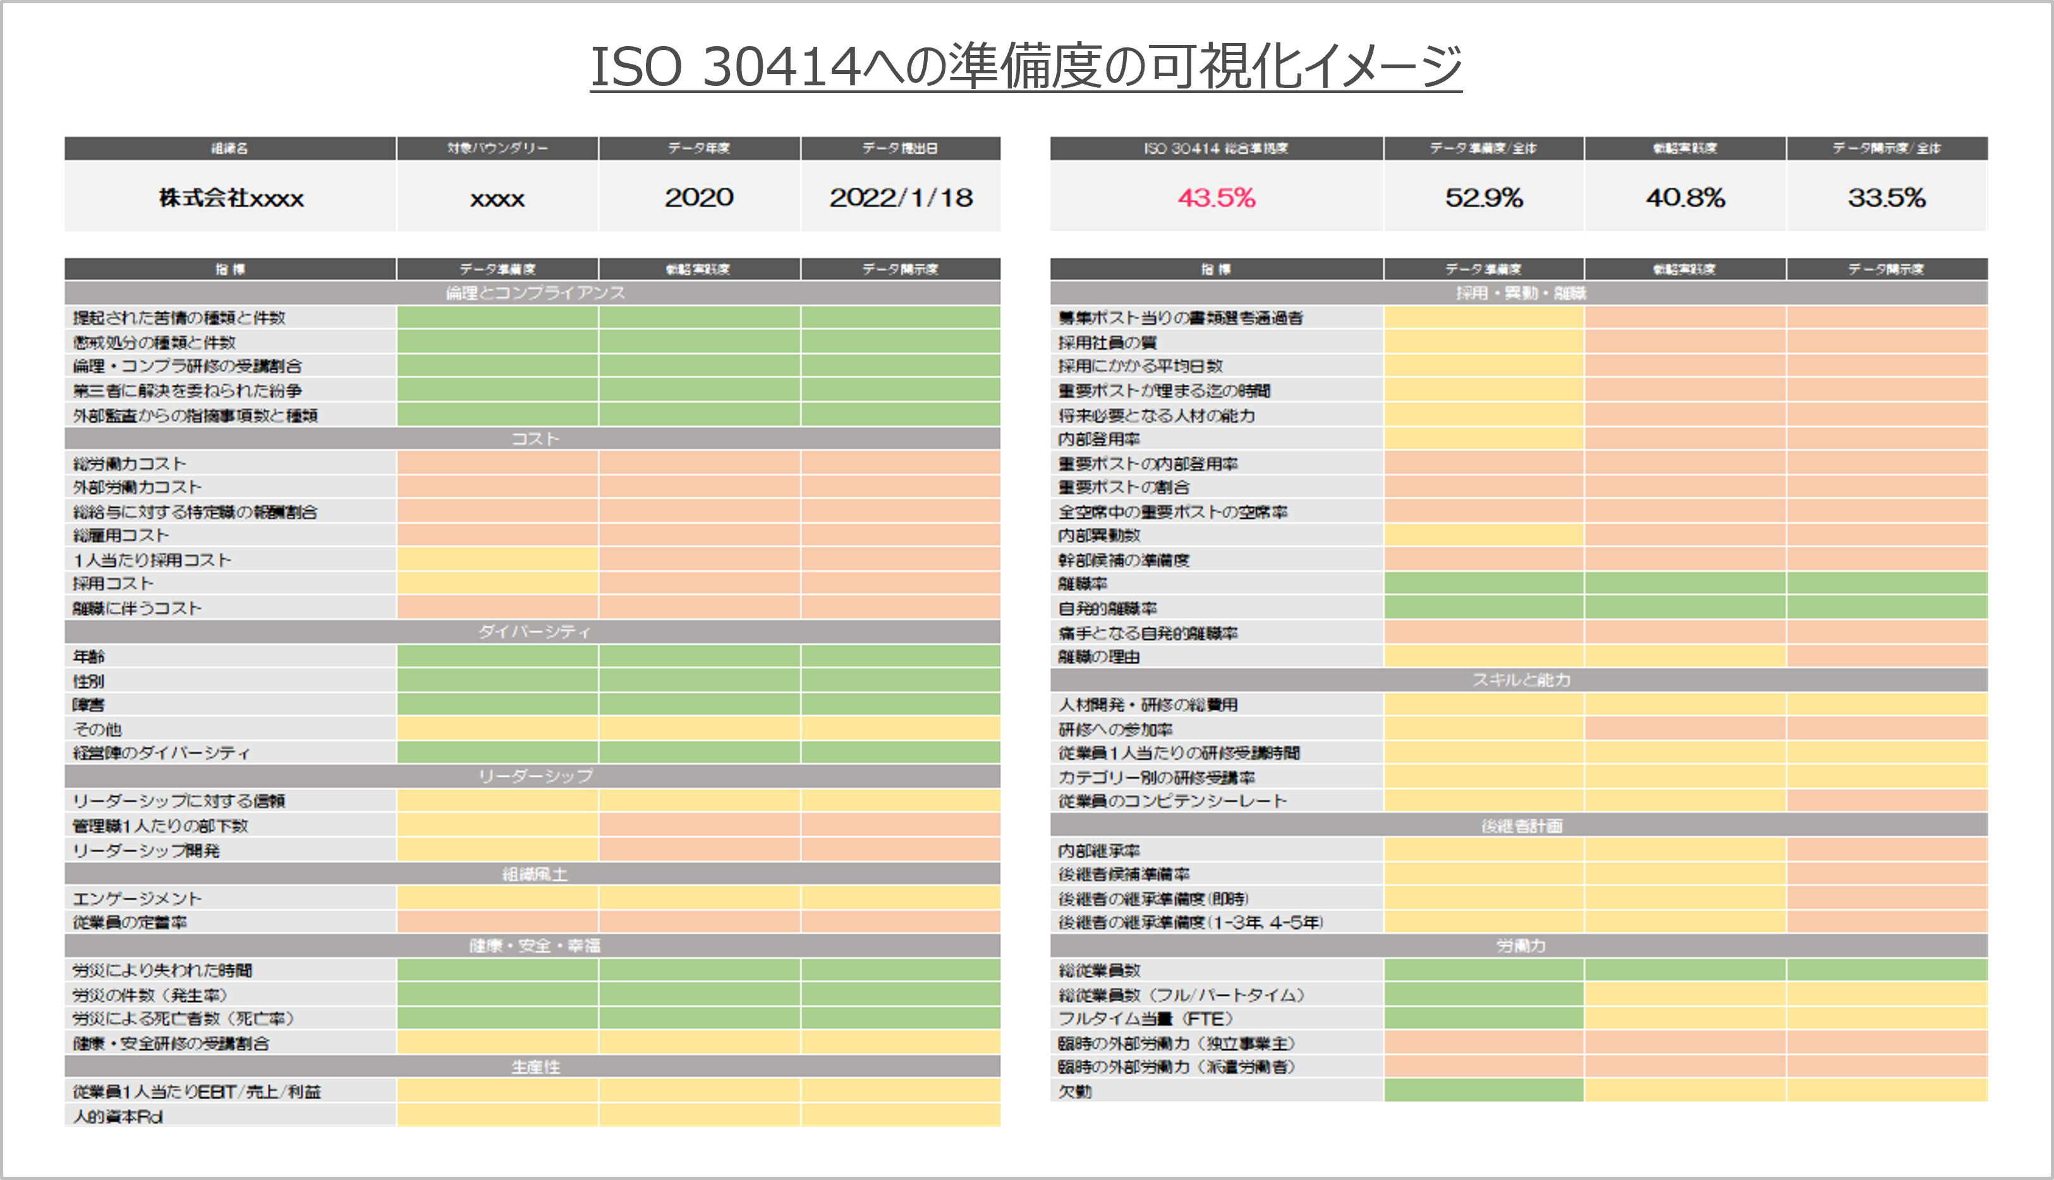The width and height of the screenshot is (2054, 1180).
Task: Click the 52.9% data readiness value
Action: tap(1483, 198)
